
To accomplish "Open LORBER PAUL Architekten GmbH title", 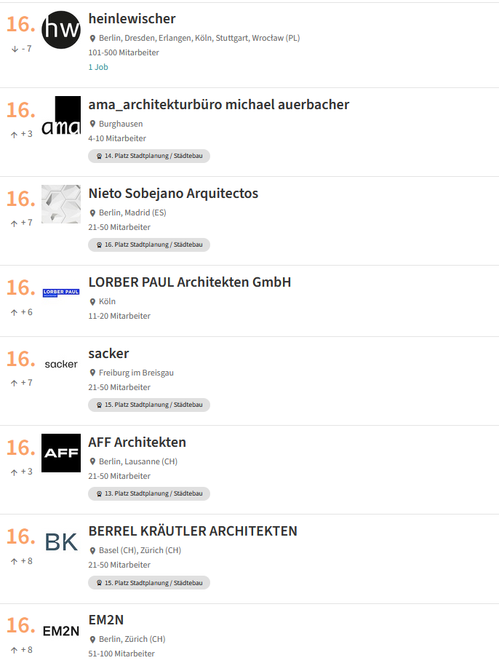I will pos(190,282).
